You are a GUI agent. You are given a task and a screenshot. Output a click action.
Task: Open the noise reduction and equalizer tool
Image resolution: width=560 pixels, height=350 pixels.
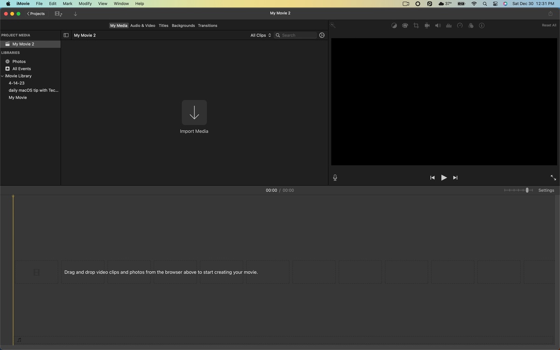[448, 26]
